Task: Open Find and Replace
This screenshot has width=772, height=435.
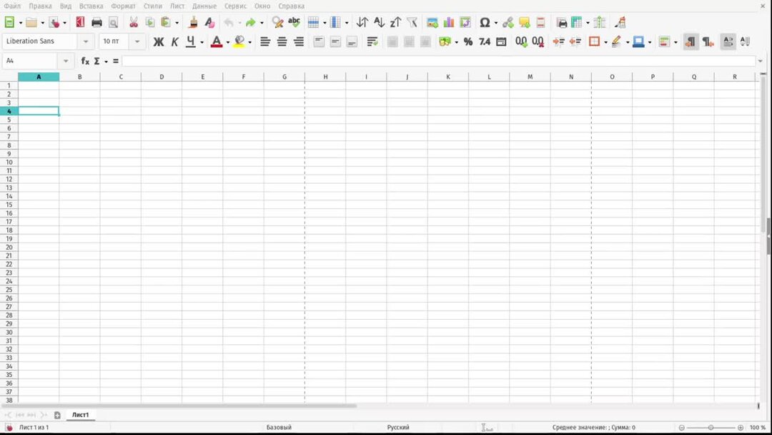Action: 277,22
